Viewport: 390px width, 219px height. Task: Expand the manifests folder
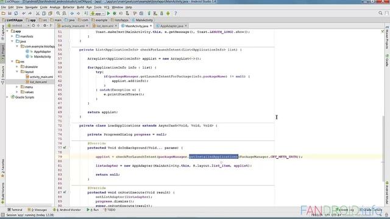point(12,36)
